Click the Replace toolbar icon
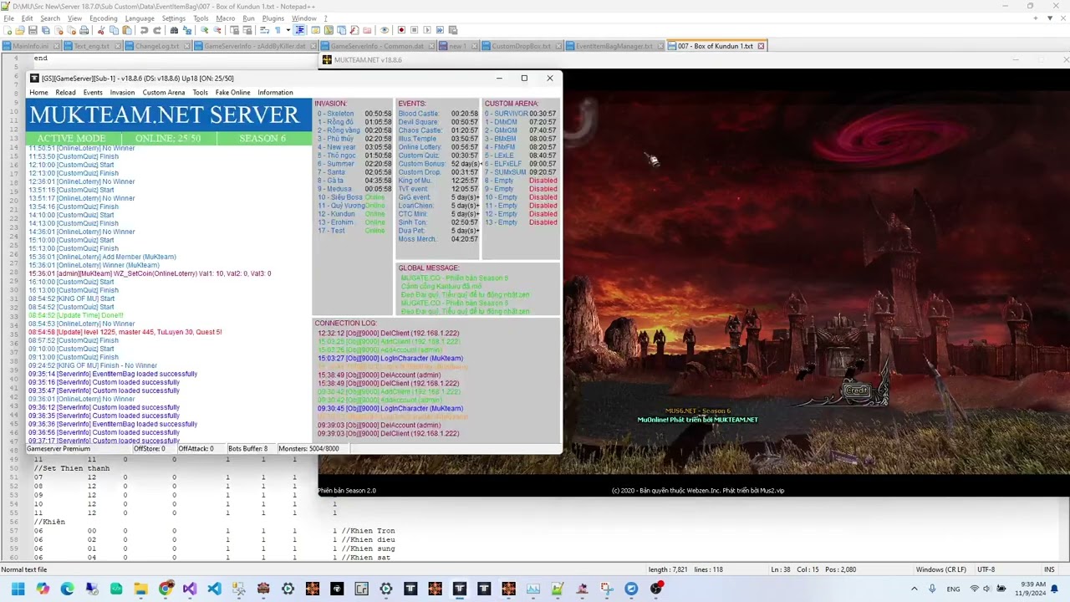 coord(186,30)
